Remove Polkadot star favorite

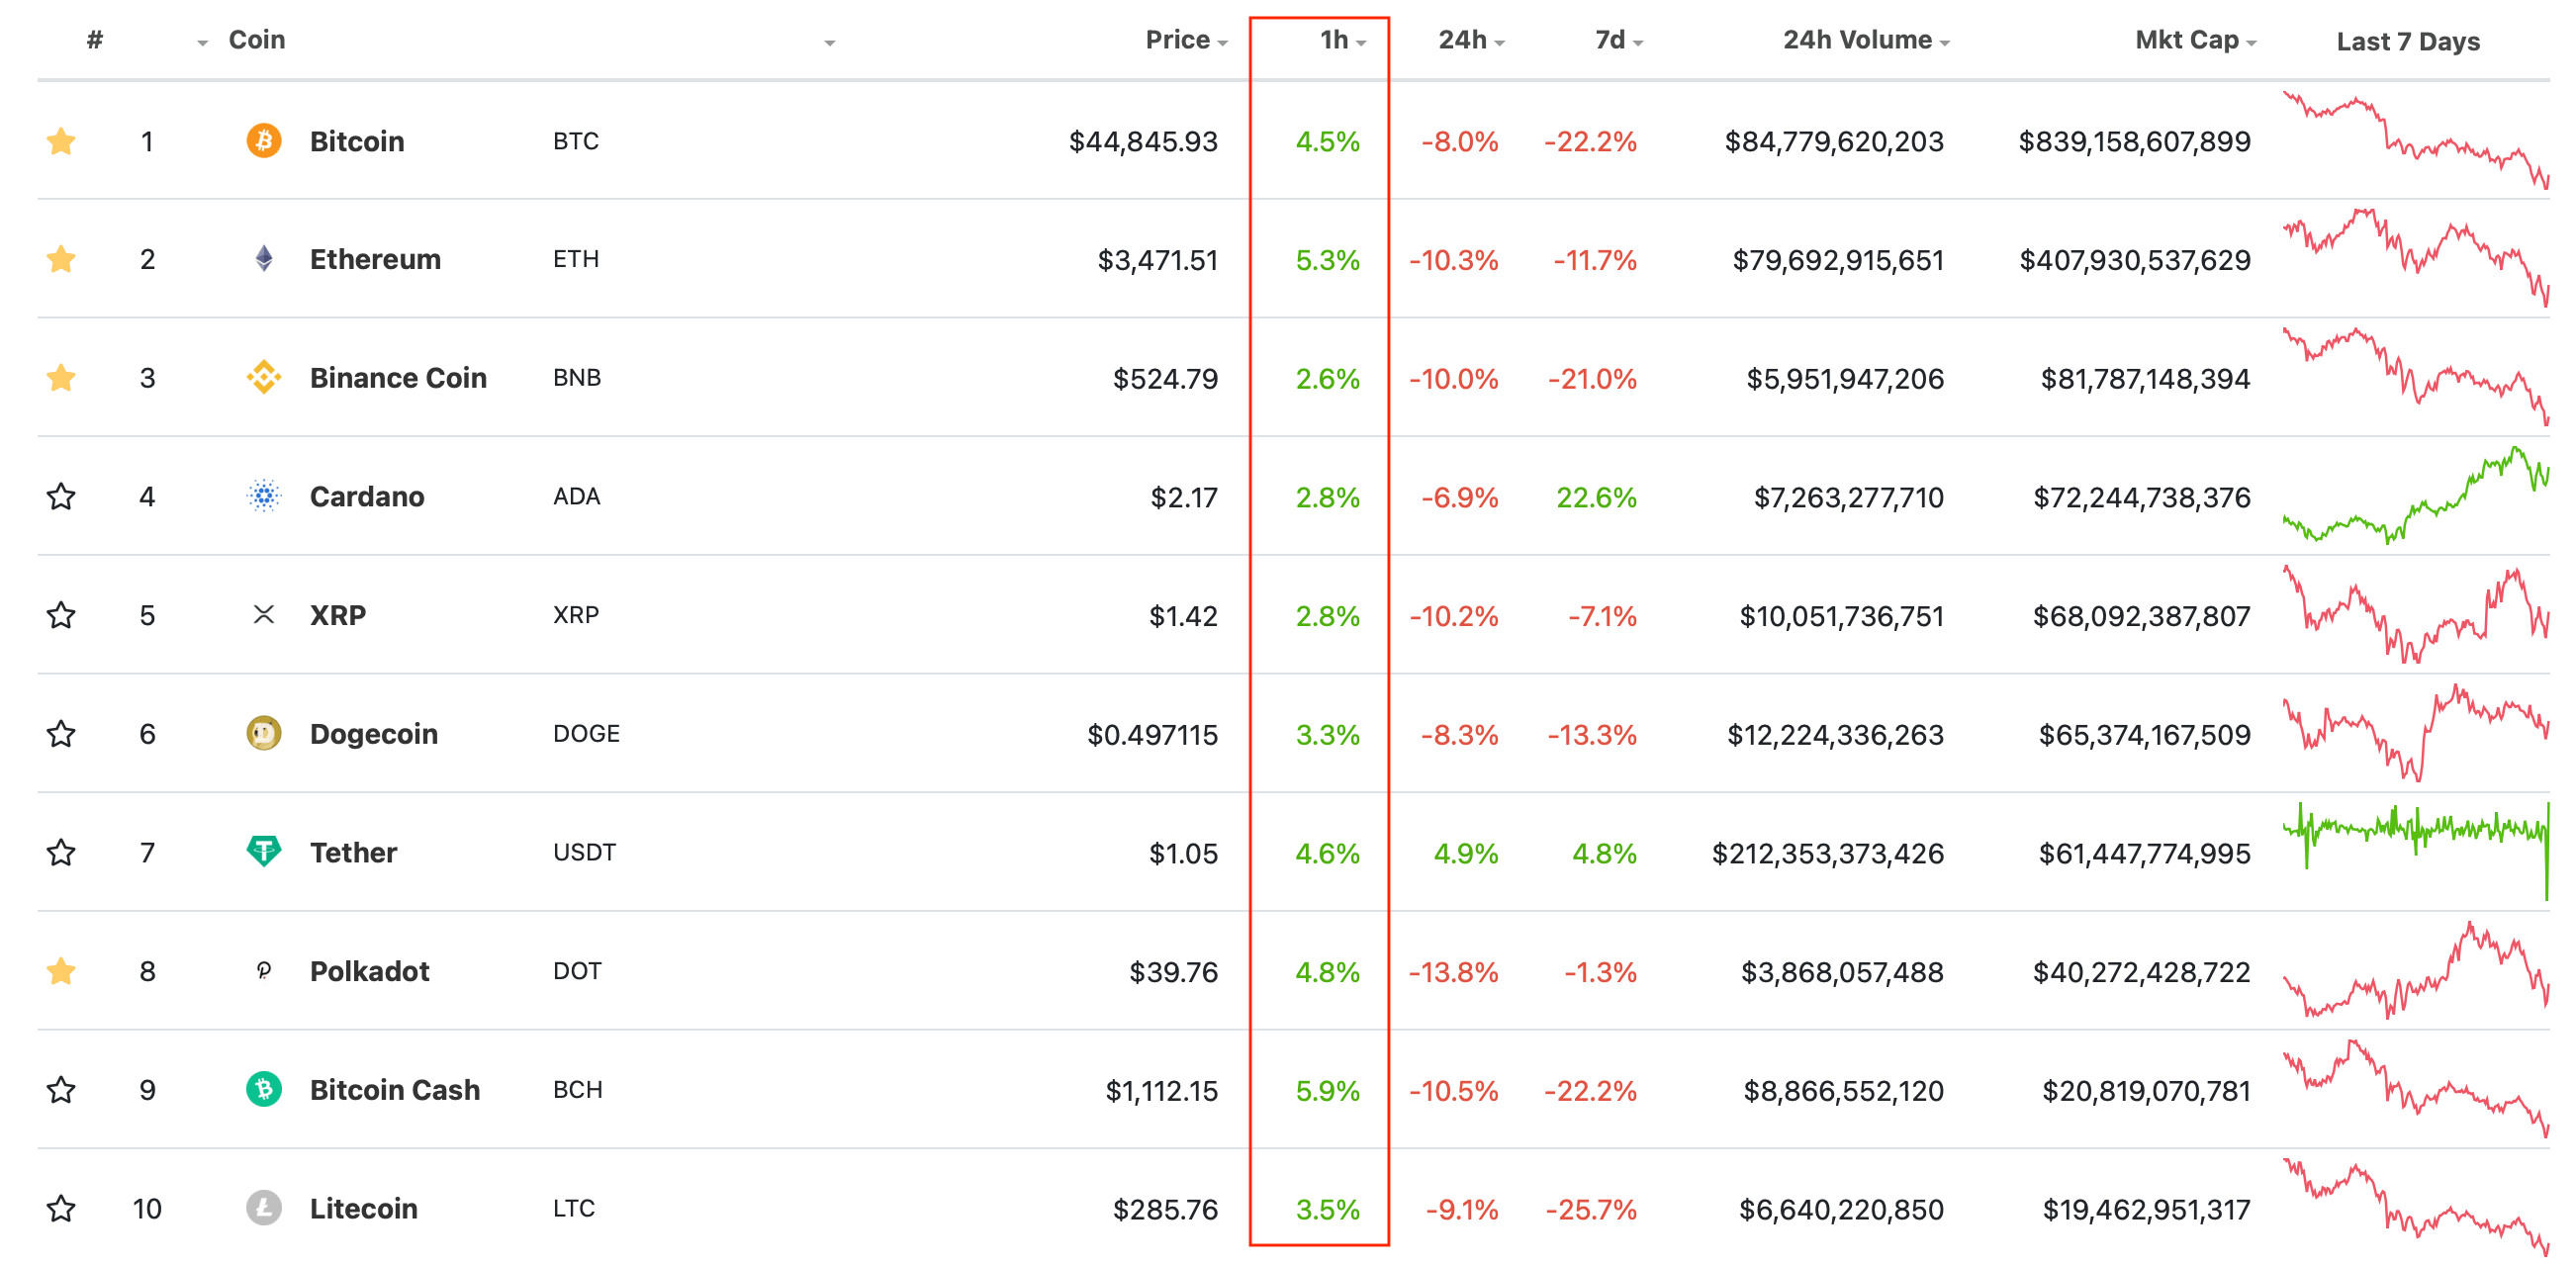click(61, 971)
